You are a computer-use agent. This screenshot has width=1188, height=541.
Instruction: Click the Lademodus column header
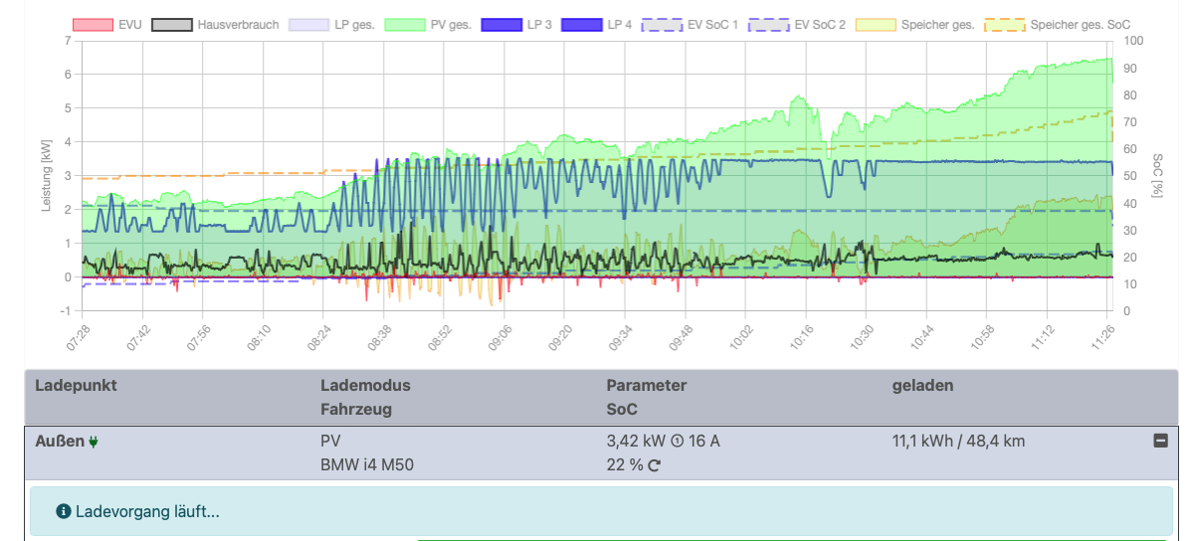(x=364, y=385)
